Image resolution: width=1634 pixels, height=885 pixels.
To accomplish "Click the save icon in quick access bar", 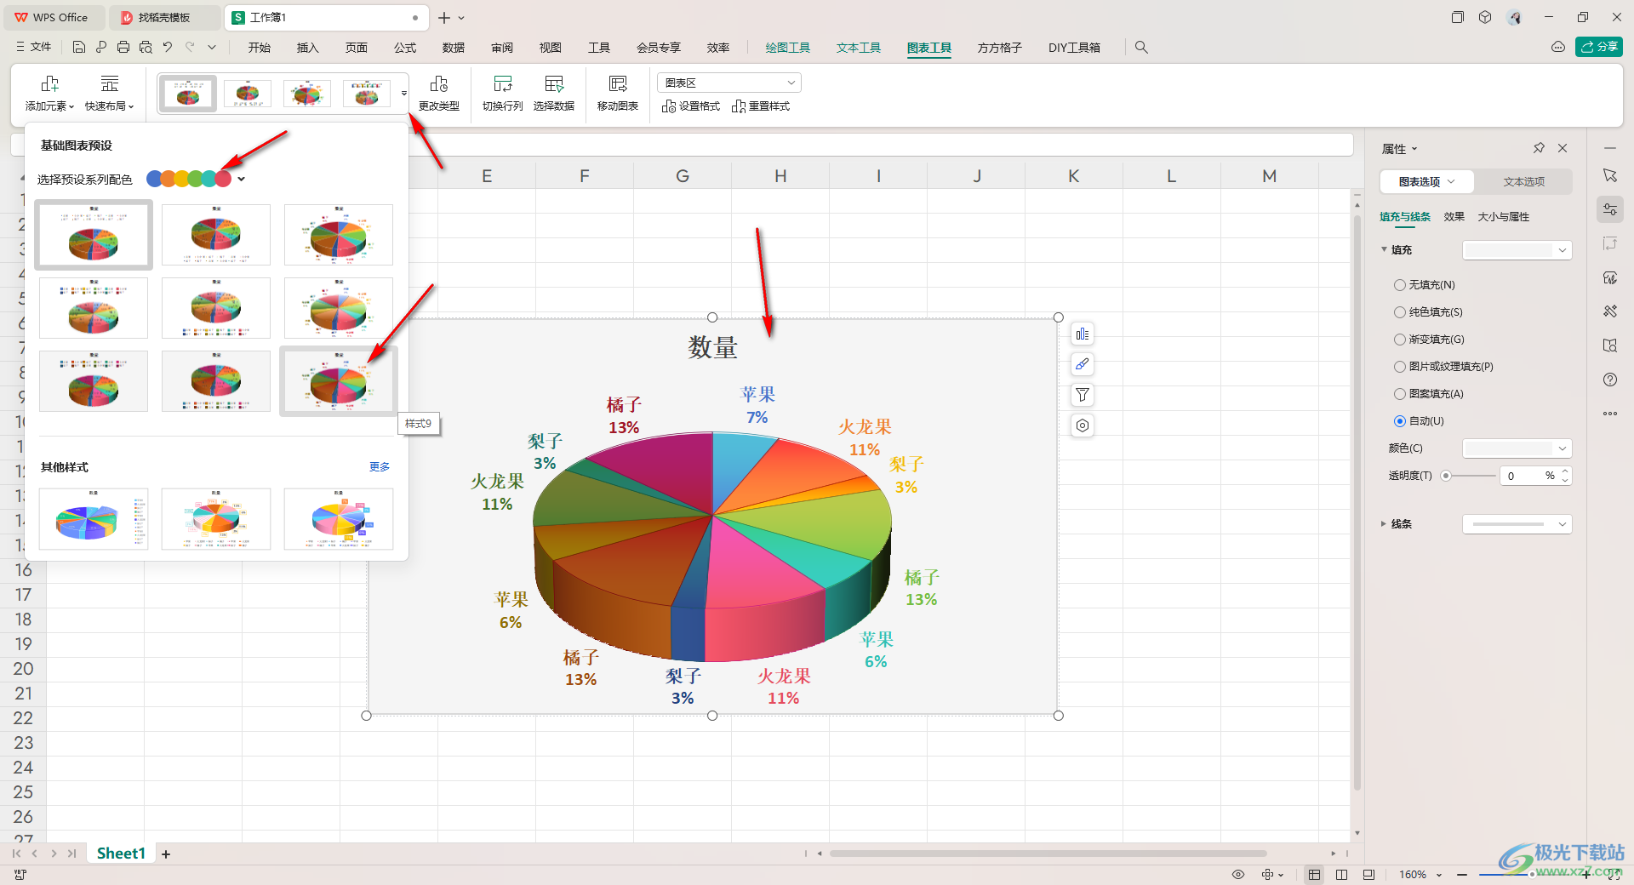I will (x=78, y=48).
